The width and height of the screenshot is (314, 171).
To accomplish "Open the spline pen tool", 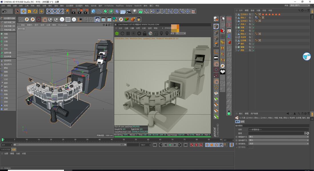I will [99, 11].
